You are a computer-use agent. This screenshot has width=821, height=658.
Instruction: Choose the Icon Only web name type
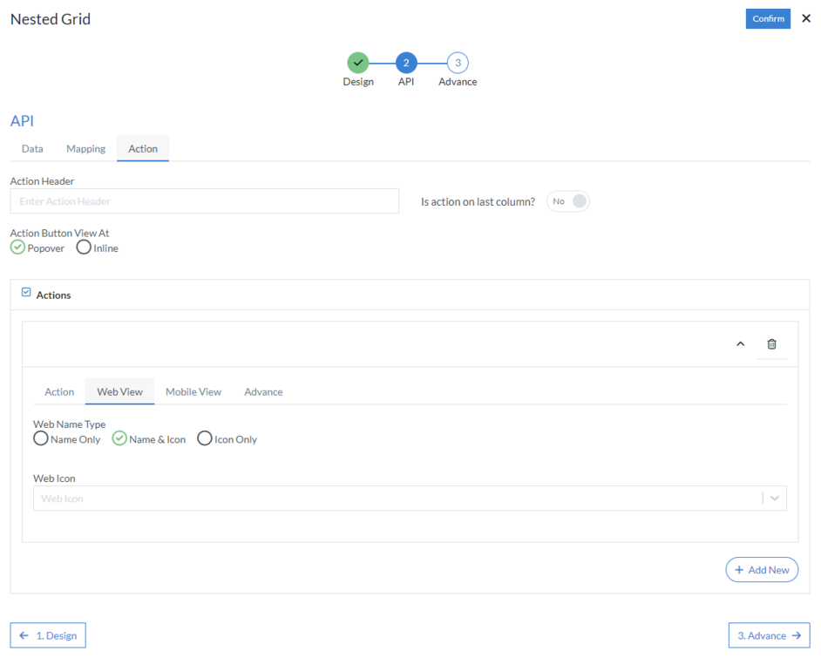point(204,438)
